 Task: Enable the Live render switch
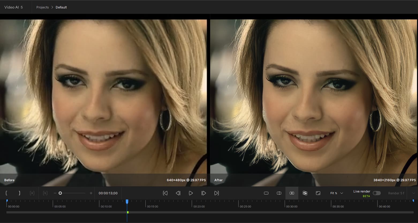tap(376, 193)
